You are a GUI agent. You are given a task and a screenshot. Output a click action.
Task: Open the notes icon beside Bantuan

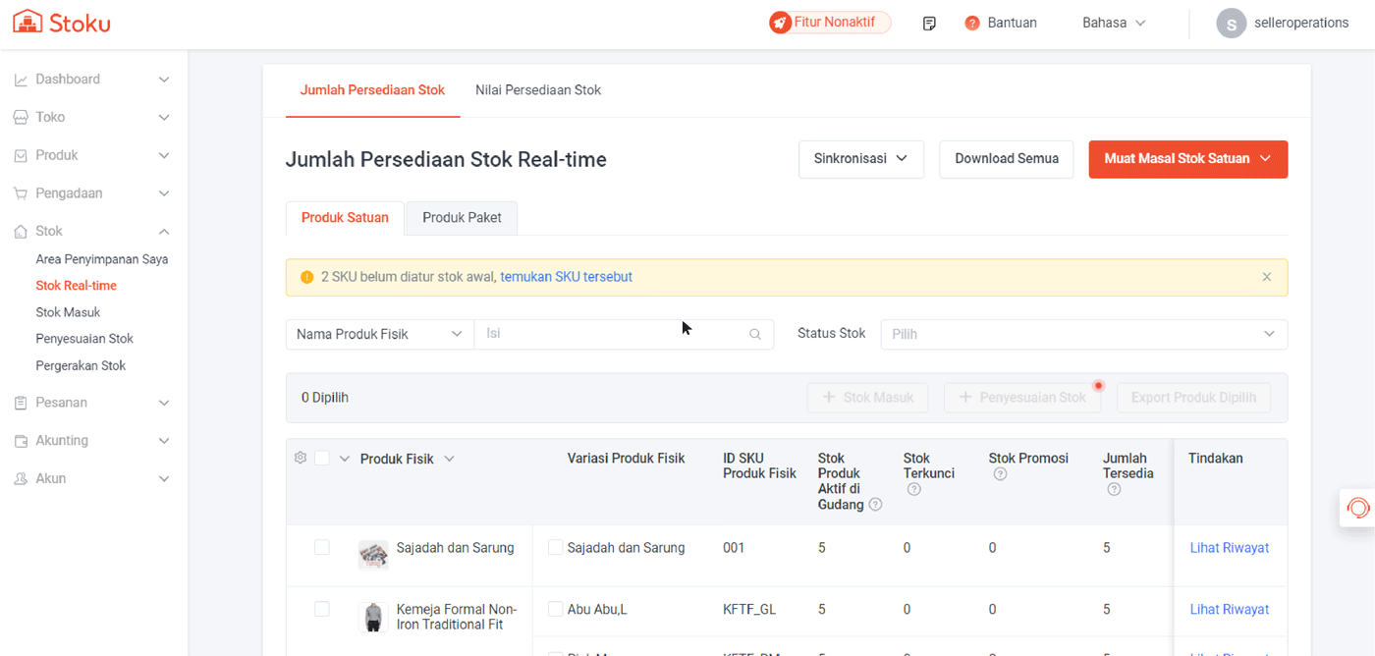point(929,23)
